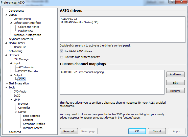Collapse the Playback tree node
The image size is (188, 137).
click(6, 55)
